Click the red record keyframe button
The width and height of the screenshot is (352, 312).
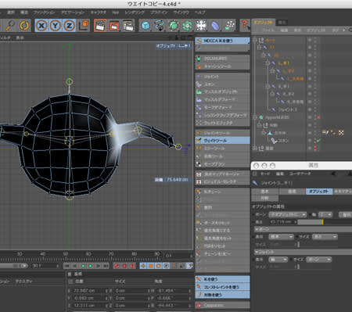(117, 266)
